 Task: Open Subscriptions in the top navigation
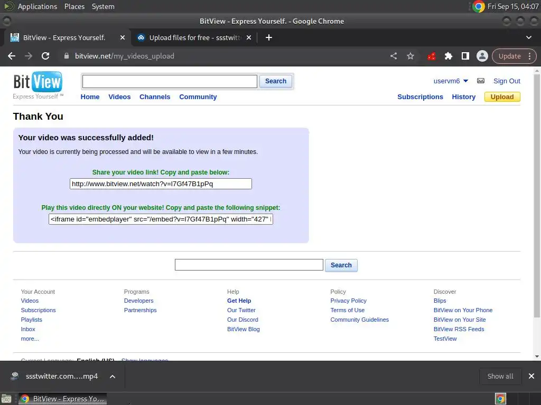coord(420,97)
